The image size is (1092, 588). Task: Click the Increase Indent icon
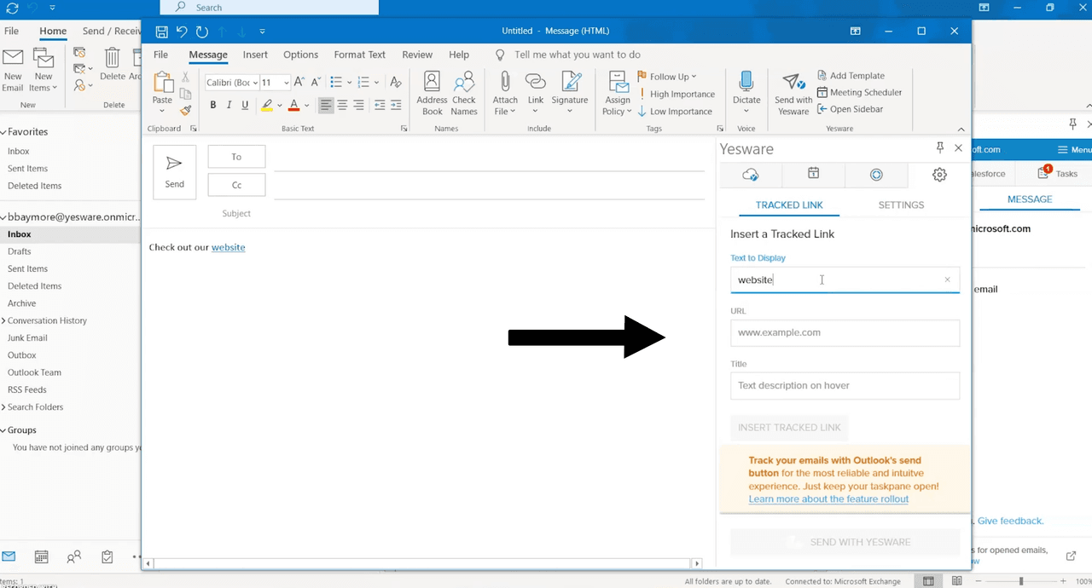(x=397, y=106)
